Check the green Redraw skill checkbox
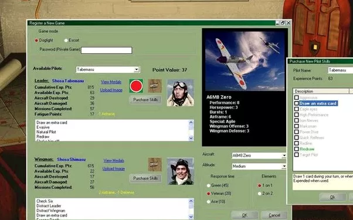The image size is (353, 220). pos(297,149)
